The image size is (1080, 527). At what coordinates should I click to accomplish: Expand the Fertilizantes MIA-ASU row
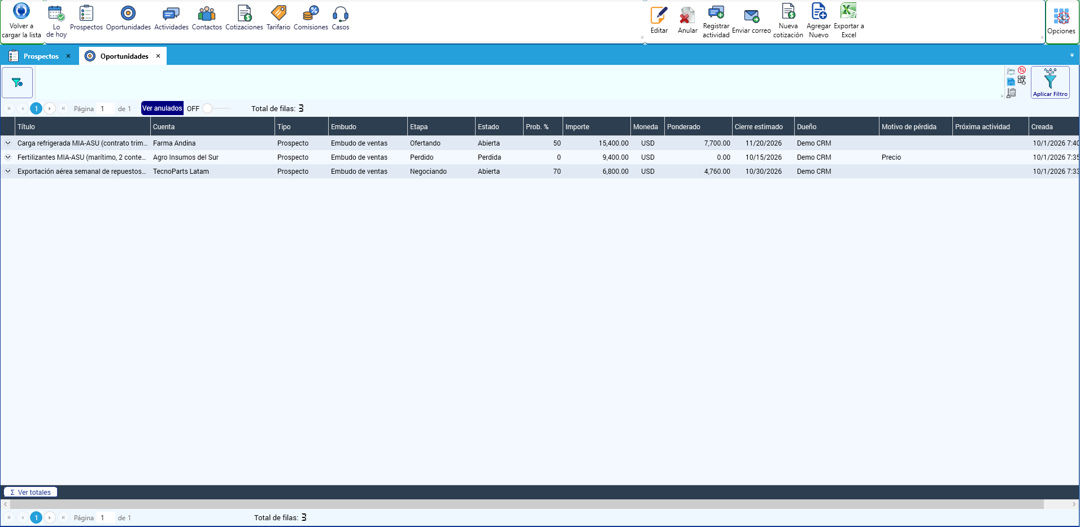[8, 157]
